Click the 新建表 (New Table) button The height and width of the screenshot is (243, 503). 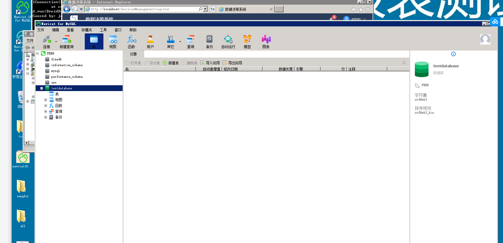pos(171,63)
